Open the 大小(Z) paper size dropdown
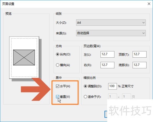This screenshot has width=153, height=122. (111, 23)
